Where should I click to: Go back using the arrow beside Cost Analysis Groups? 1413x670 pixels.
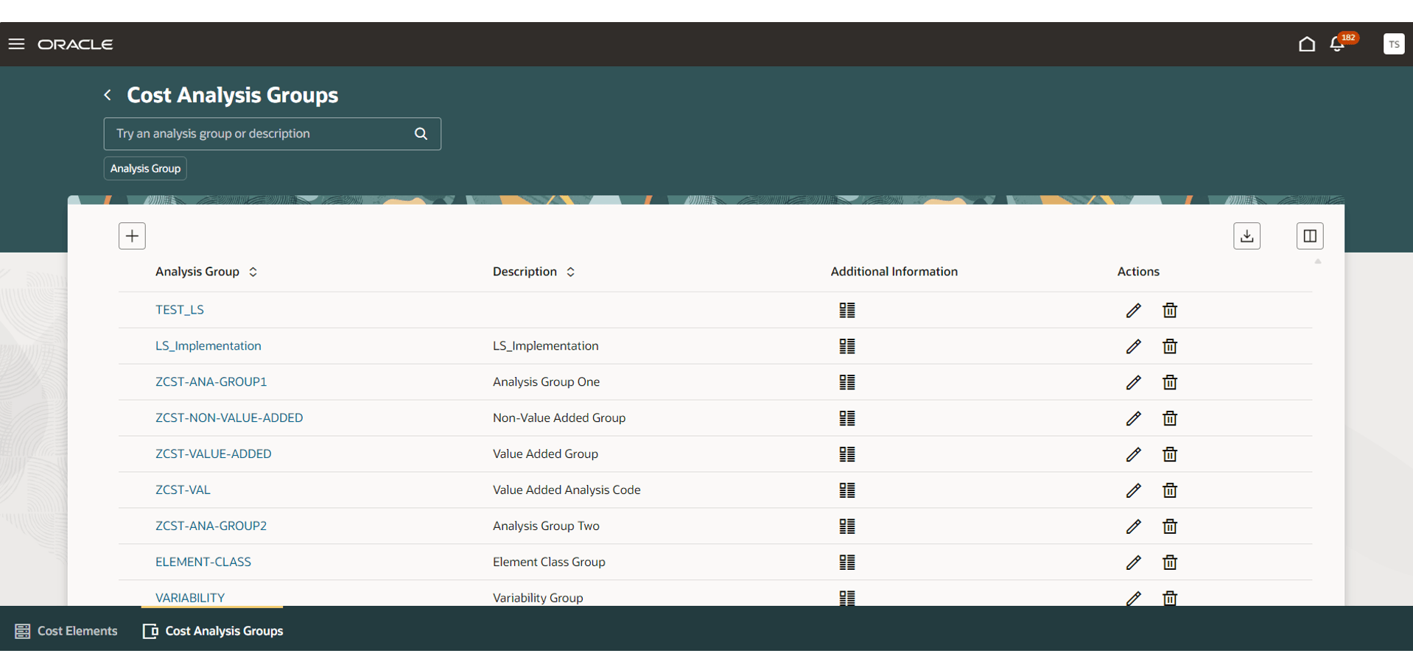(108, 95)
